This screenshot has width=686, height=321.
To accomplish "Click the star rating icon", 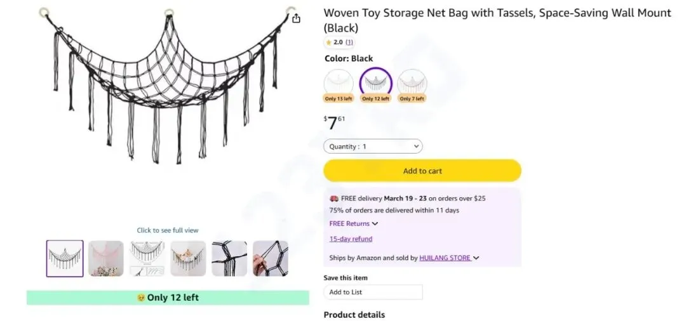I will [x=328, y=43].
